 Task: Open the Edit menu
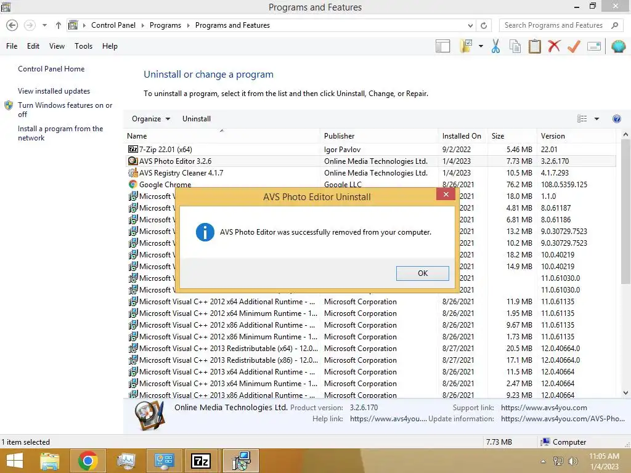pos(33,46)
